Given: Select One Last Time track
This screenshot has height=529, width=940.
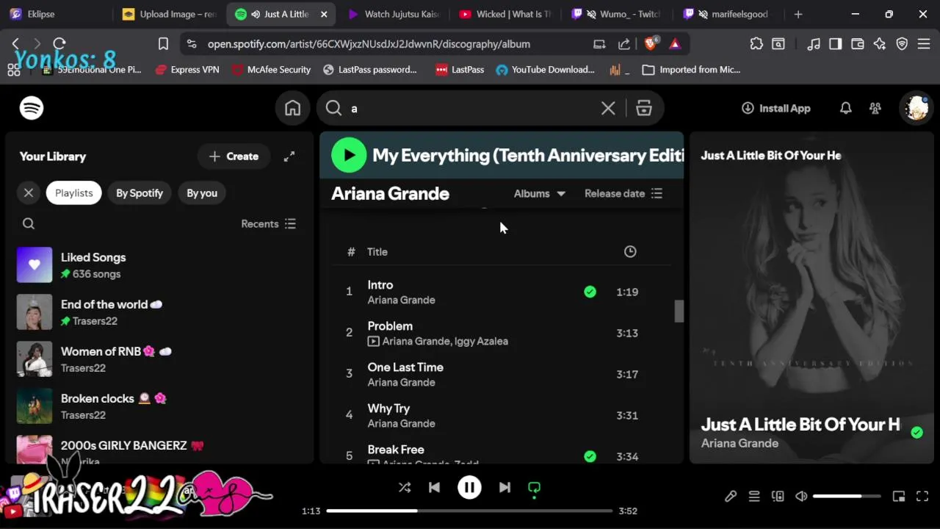Looking at the screenshot, I should (x=405, y=367).
